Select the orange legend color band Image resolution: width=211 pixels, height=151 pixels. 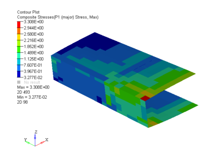coord(19,31)
